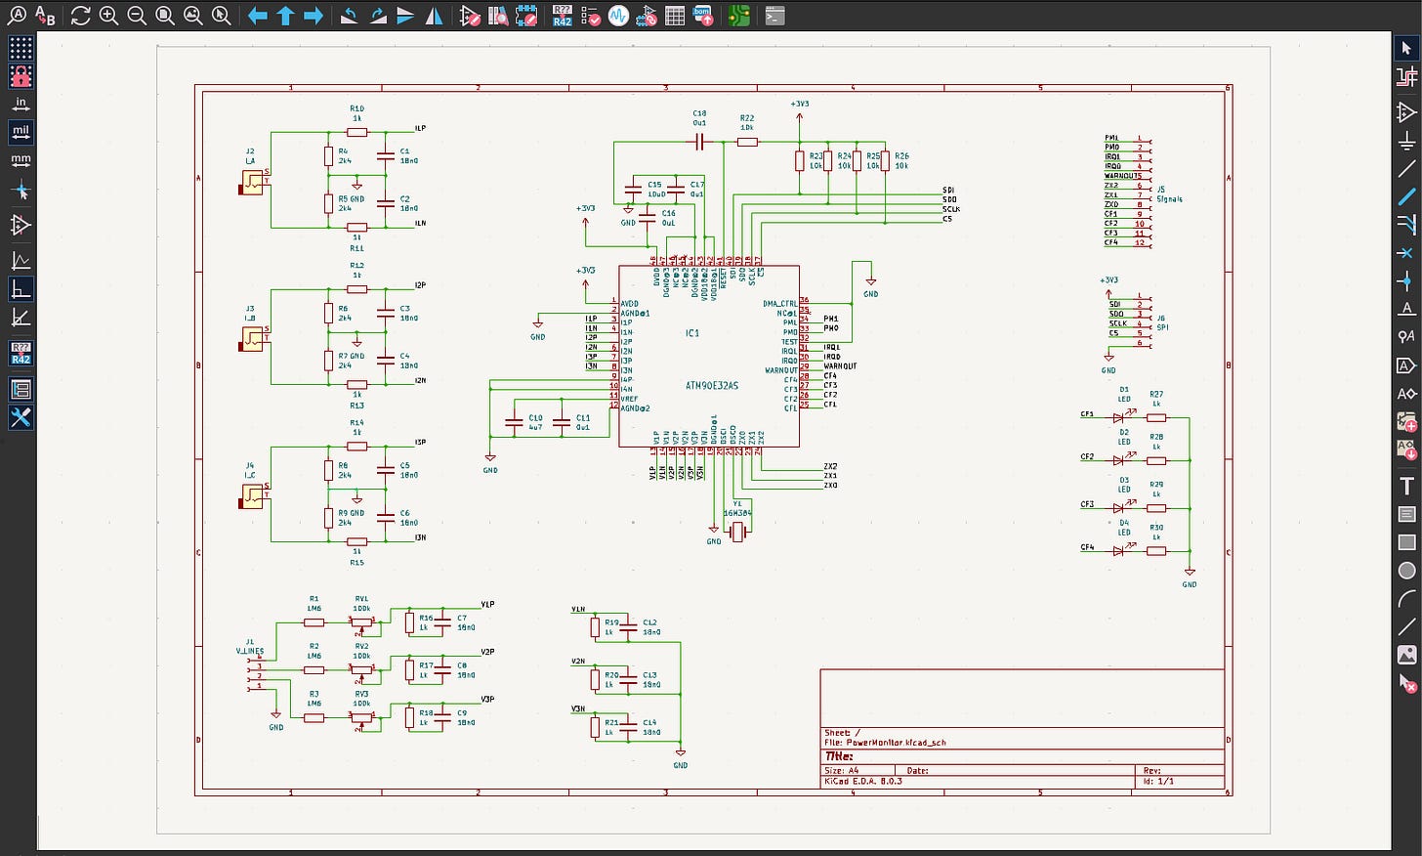Screen dimensions: 1422x856
Task: Set 45-degree line drawing mode
Action: (x=21, y=318)
